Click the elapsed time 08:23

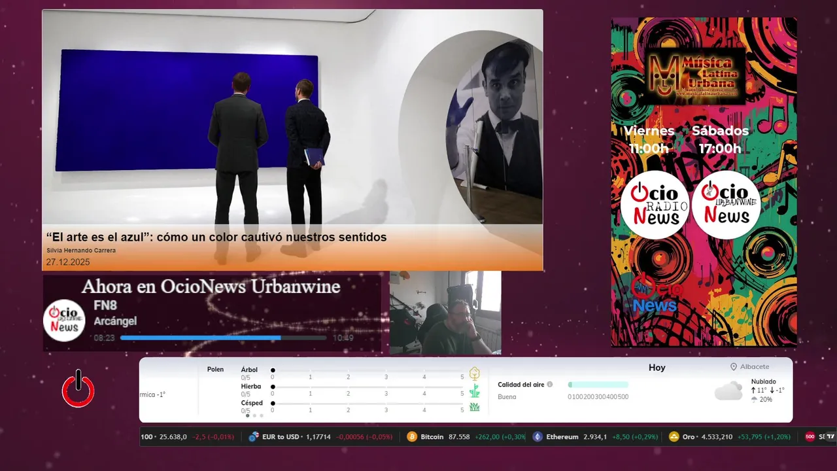[104, 338]
